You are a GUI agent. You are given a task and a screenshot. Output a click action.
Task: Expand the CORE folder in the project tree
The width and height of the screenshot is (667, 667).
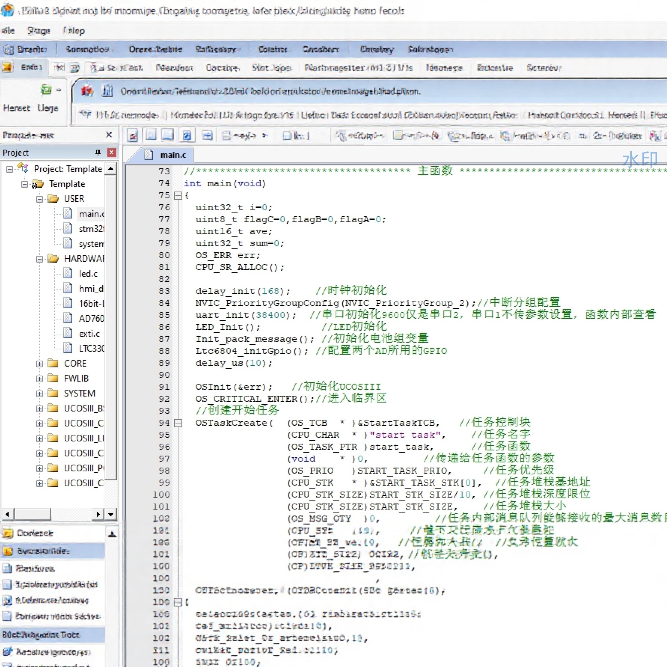point(40,364)
